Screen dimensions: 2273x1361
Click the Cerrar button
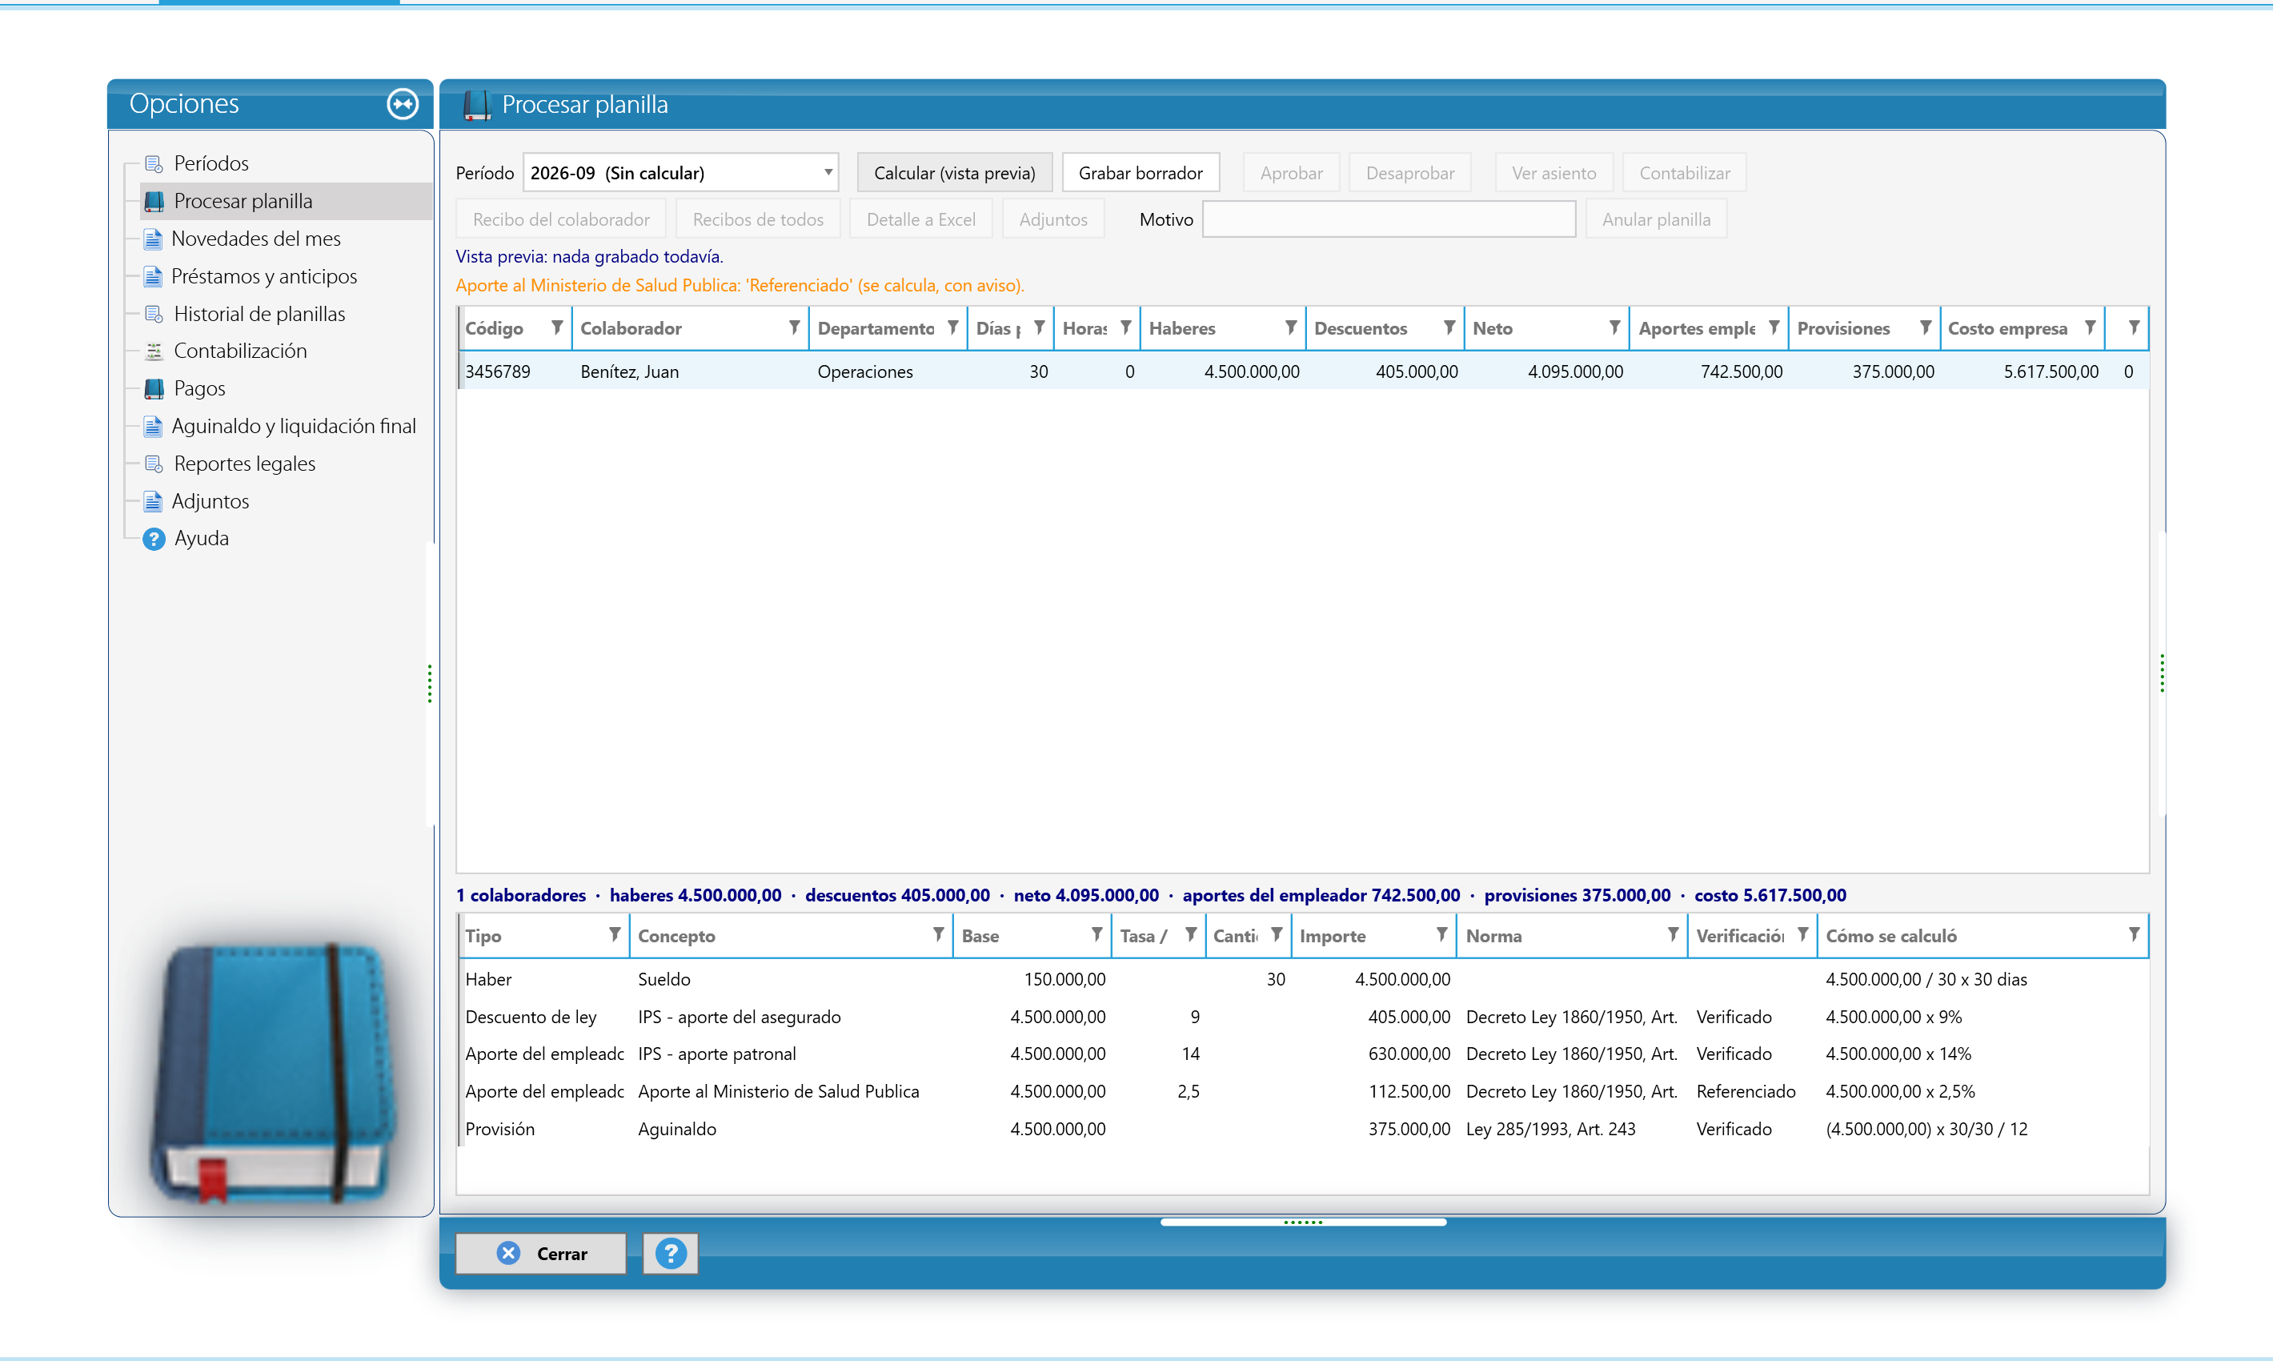click(541, 1254)
